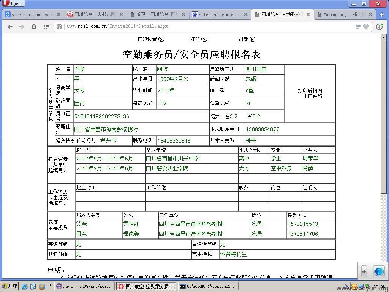Click the heart bookmark icon
Viewport: 389px width, 292px height.
(366, 27)
